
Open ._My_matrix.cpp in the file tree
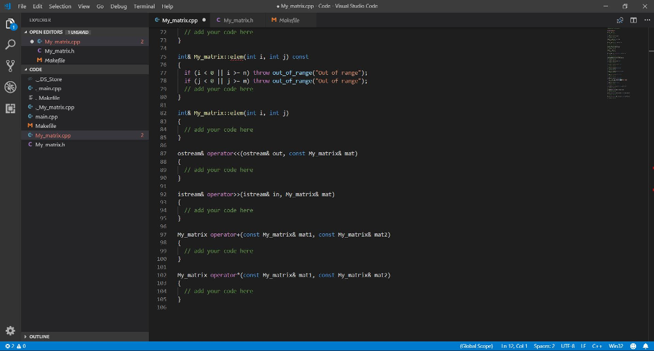[85, 107]
